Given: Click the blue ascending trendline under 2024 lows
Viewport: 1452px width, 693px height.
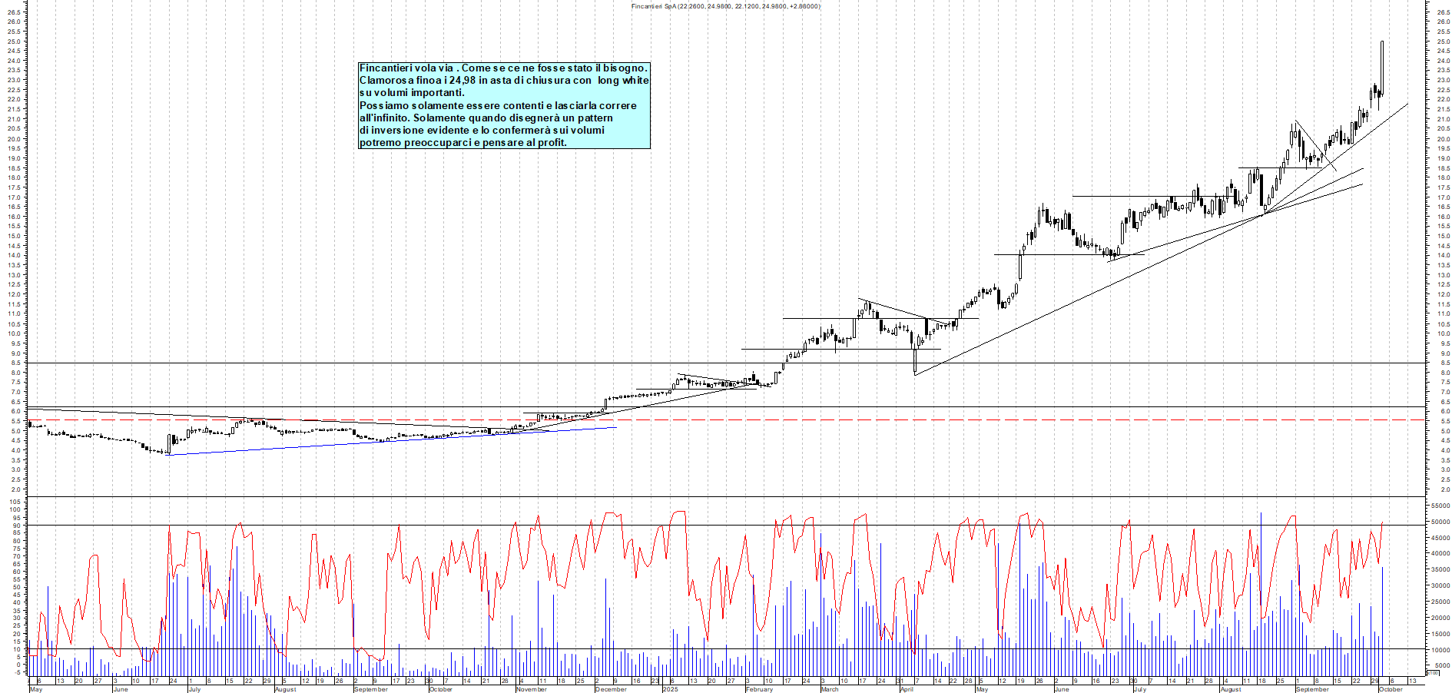Looking at the screenshot, I should 384,442.
